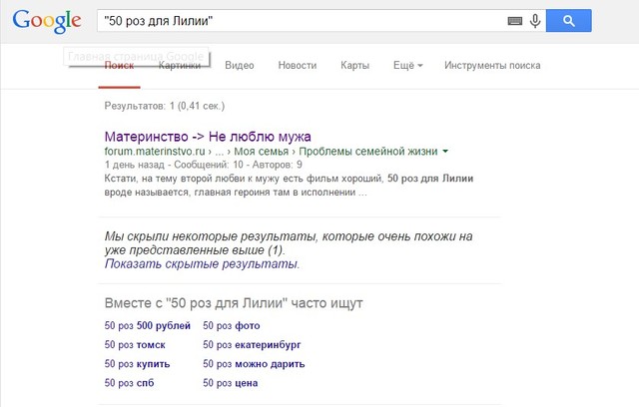Click the Google logo
The height and width of the screenshot is (407, 639).
tap(47, 22)
